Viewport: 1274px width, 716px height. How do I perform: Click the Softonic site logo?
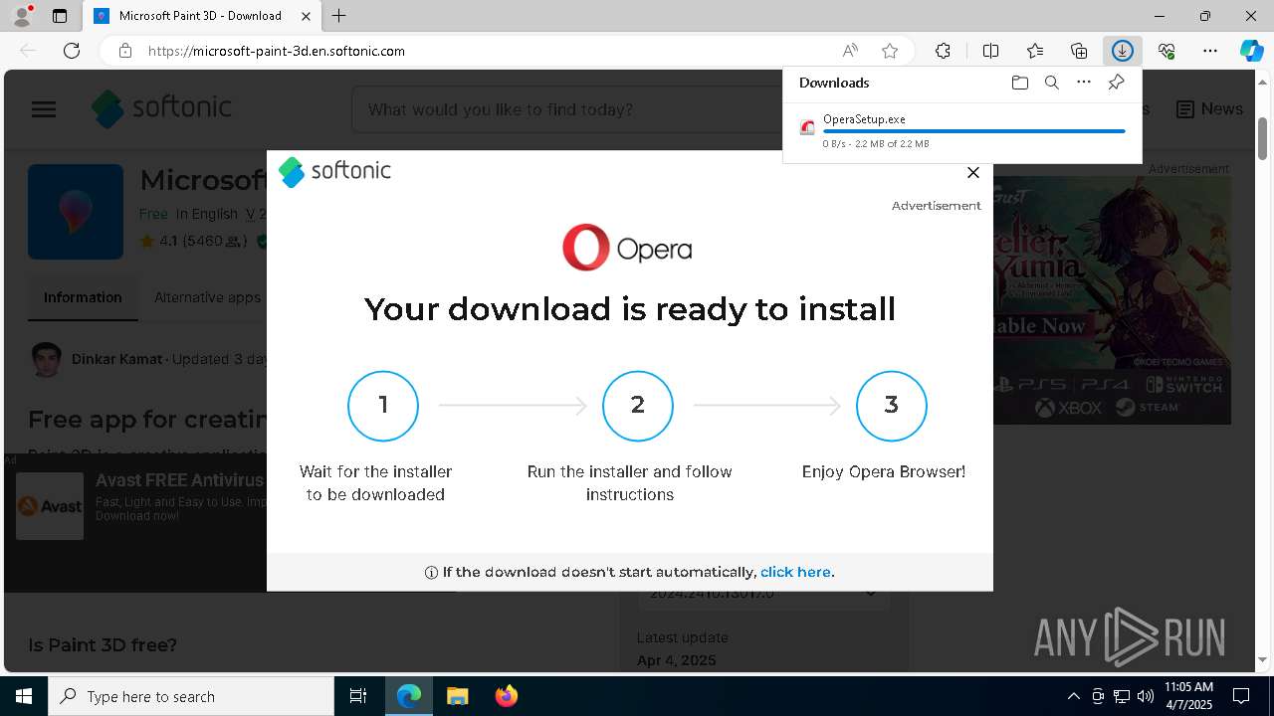tap(161, 108)
